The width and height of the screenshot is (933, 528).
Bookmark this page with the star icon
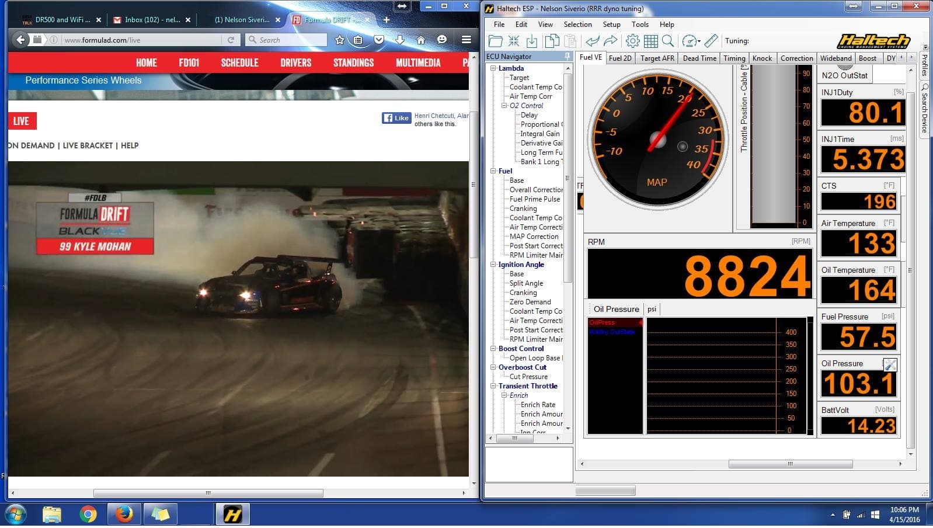340,40
